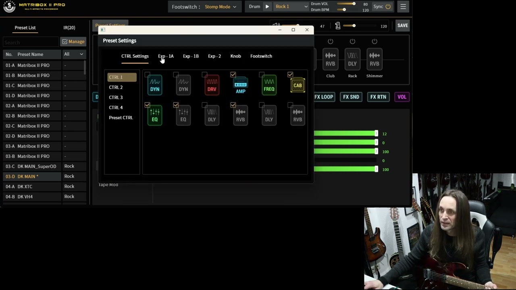Uncheck the box above the AMP block
Image resolution: width=516 pixels, height=290 pixels.
[233, 75]
